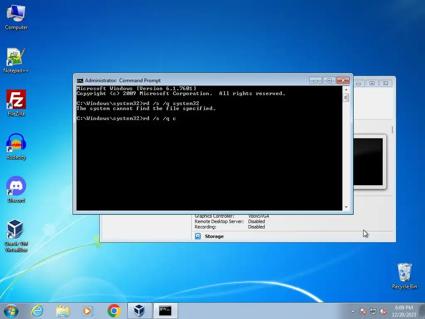
Task: Close the Command Prompt window
Action: pos(343,81)
